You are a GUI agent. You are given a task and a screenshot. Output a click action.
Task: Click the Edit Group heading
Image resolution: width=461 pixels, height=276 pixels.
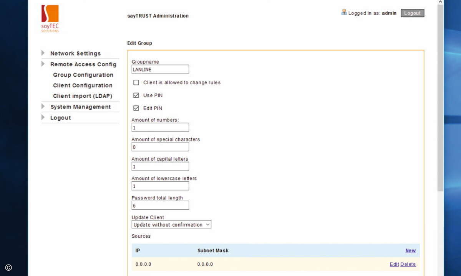(x=139, y=43)
